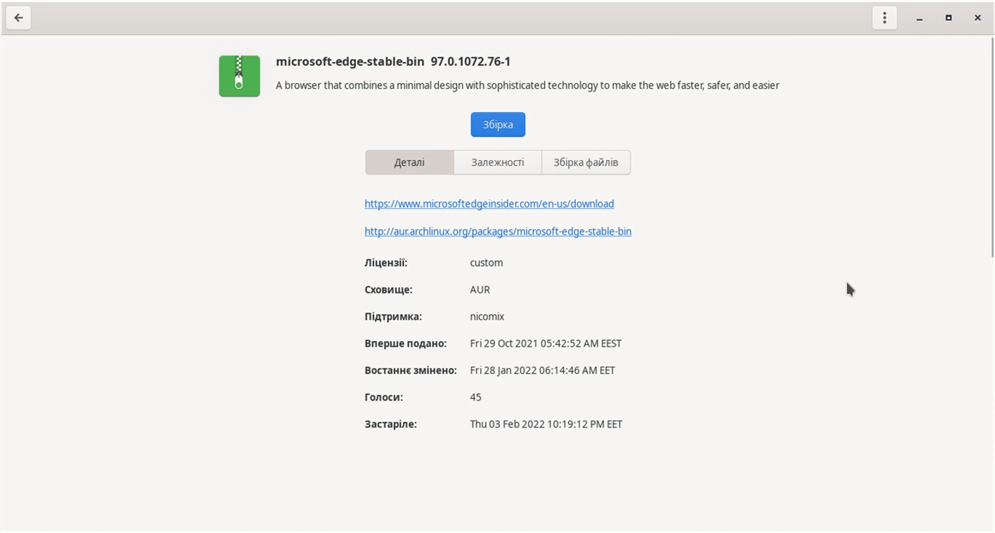The image size is (995, 533).
Task: Maximize the package manager window
Action: point(948,18)
